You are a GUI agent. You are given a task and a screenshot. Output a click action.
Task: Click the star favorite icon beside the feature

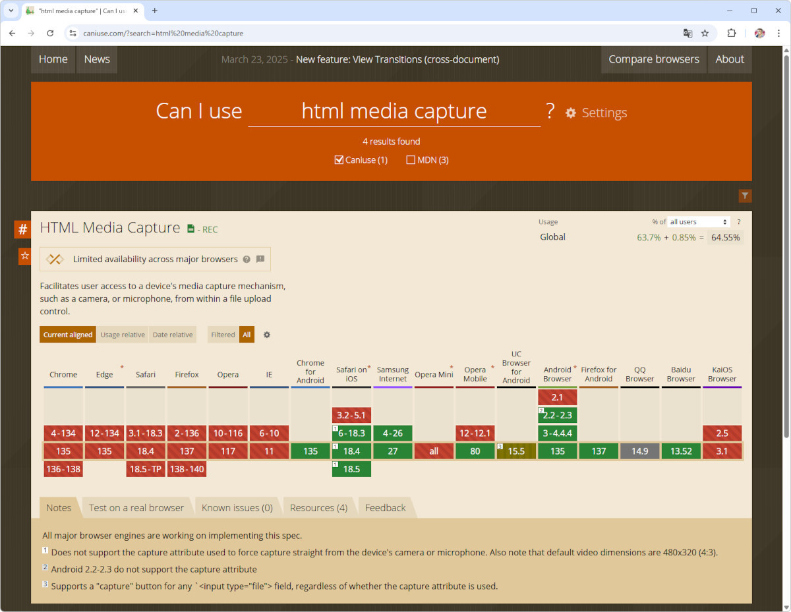24,256
